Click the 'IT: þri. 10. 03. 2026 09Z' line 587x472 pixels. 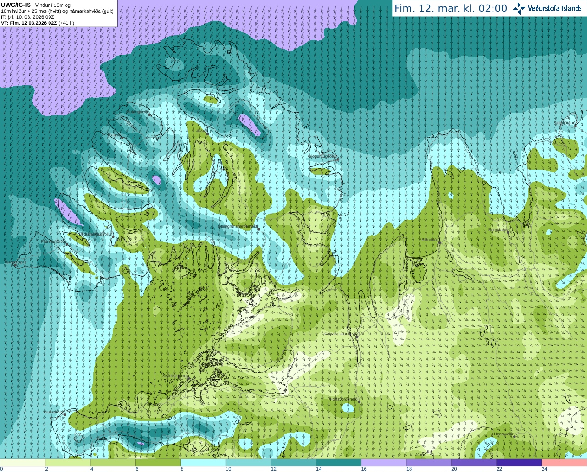tap(28, 17)
